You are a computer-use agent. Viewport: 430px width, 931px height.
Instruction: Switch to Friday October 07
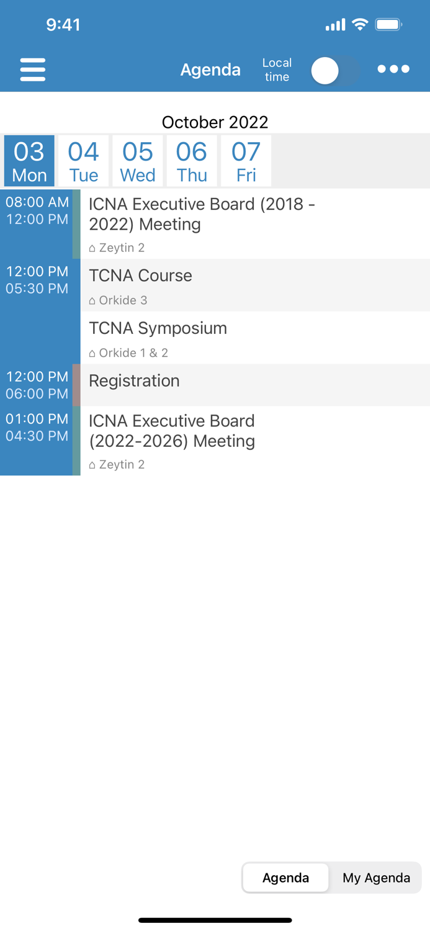pos(246,160)
